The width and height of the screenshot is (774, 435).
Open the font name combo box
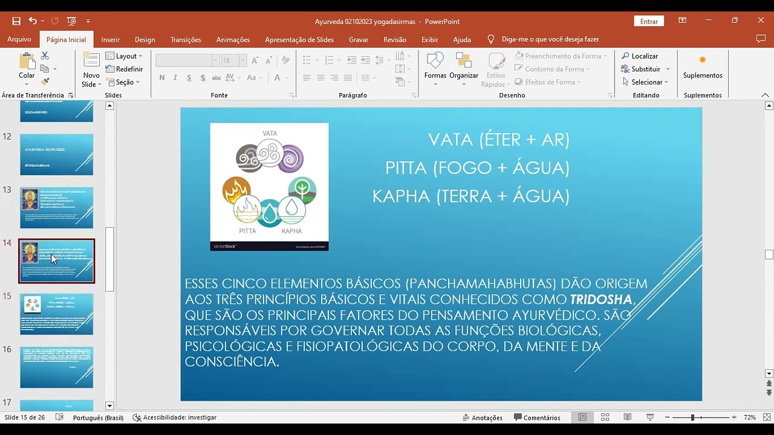click(x=187, y=60)
